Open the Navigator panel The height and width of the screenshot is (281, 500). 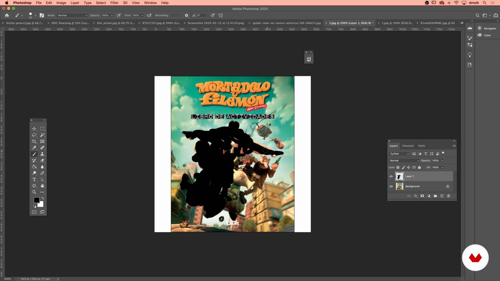pyautogui.click(x=487, y=28)
